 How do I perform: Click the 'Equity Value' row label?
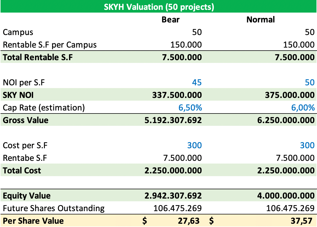click(x=27, y=196)
